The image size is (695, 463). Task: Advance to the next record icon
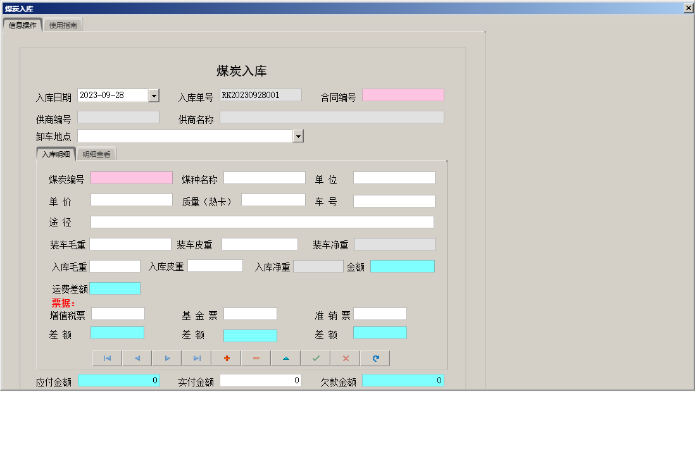pos(166,358)
